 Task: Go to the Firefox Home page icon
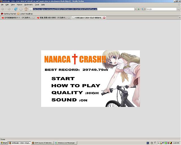click(x=26, y=9)
